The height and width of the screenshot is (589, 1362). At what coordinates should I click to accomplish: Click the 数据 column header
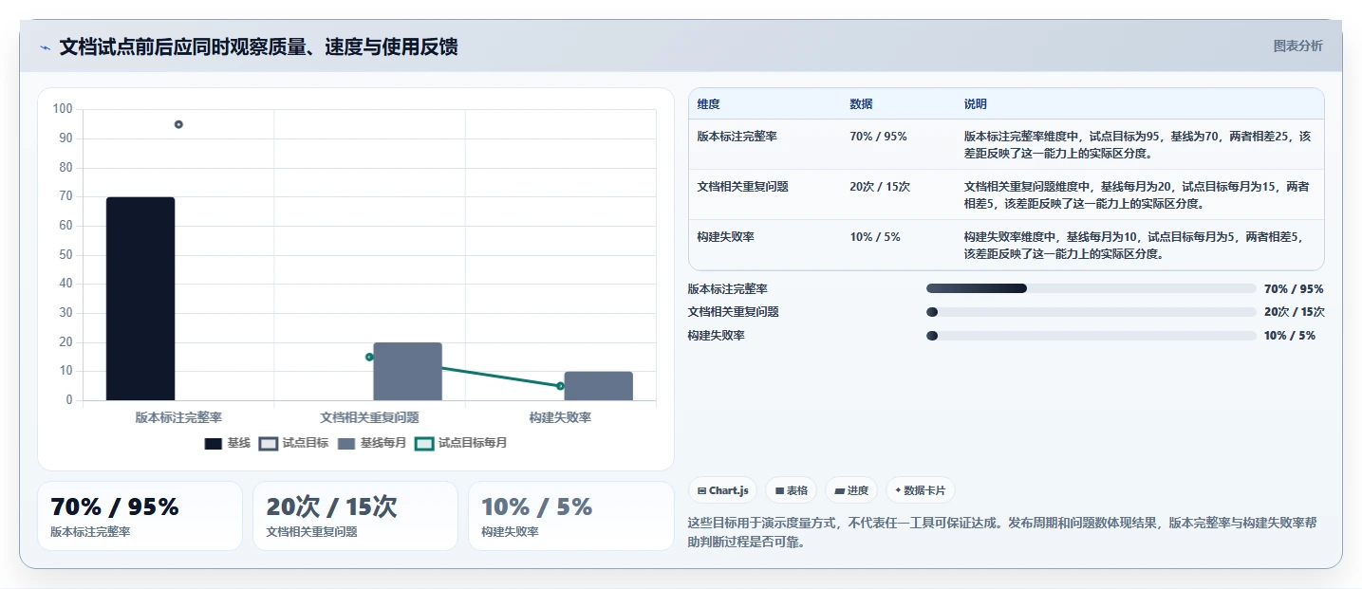[x=861, y=104]
